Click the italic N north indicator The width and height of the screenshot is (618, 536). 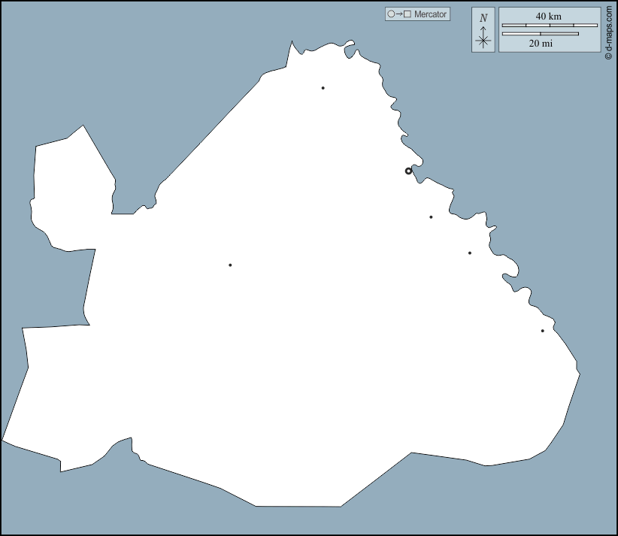483,17
